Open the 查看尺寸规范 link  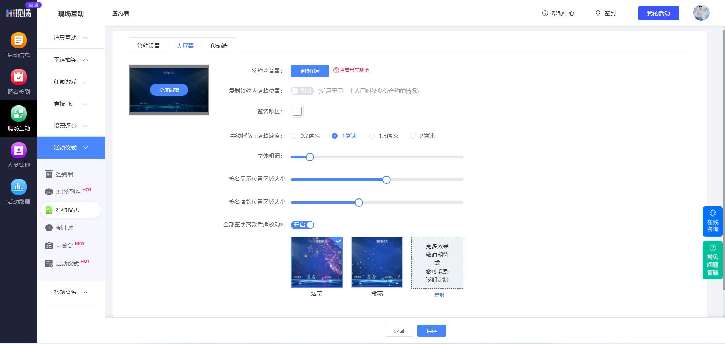[x=351, y=70]
